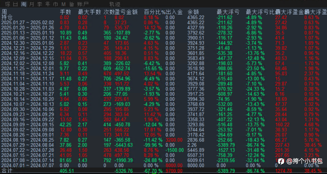This screenshot has height=174, width=327.
Task: Select week row 2024.09.02 ~ 2024.09.08
Action: click(x=27, y=130)
